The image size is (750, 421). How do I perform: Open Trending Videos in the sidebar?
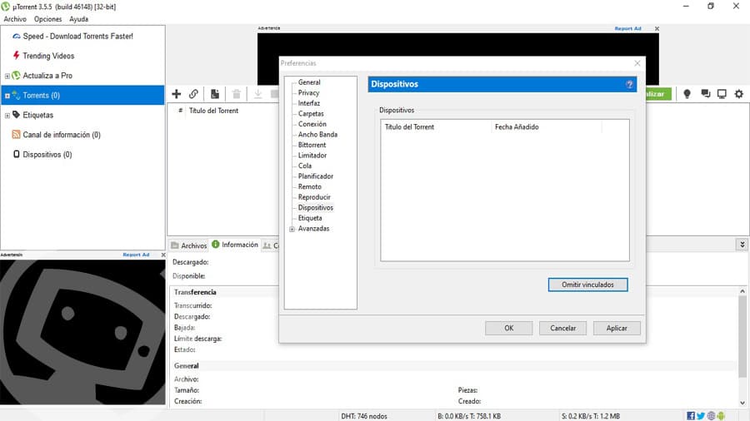48,56
